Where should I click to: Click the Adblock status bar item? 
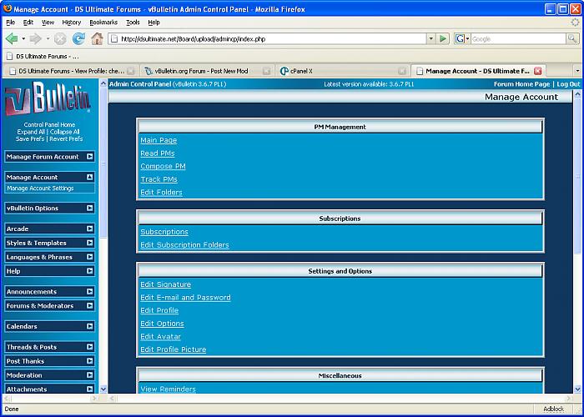pyautogui.click(x=553, y=409)
